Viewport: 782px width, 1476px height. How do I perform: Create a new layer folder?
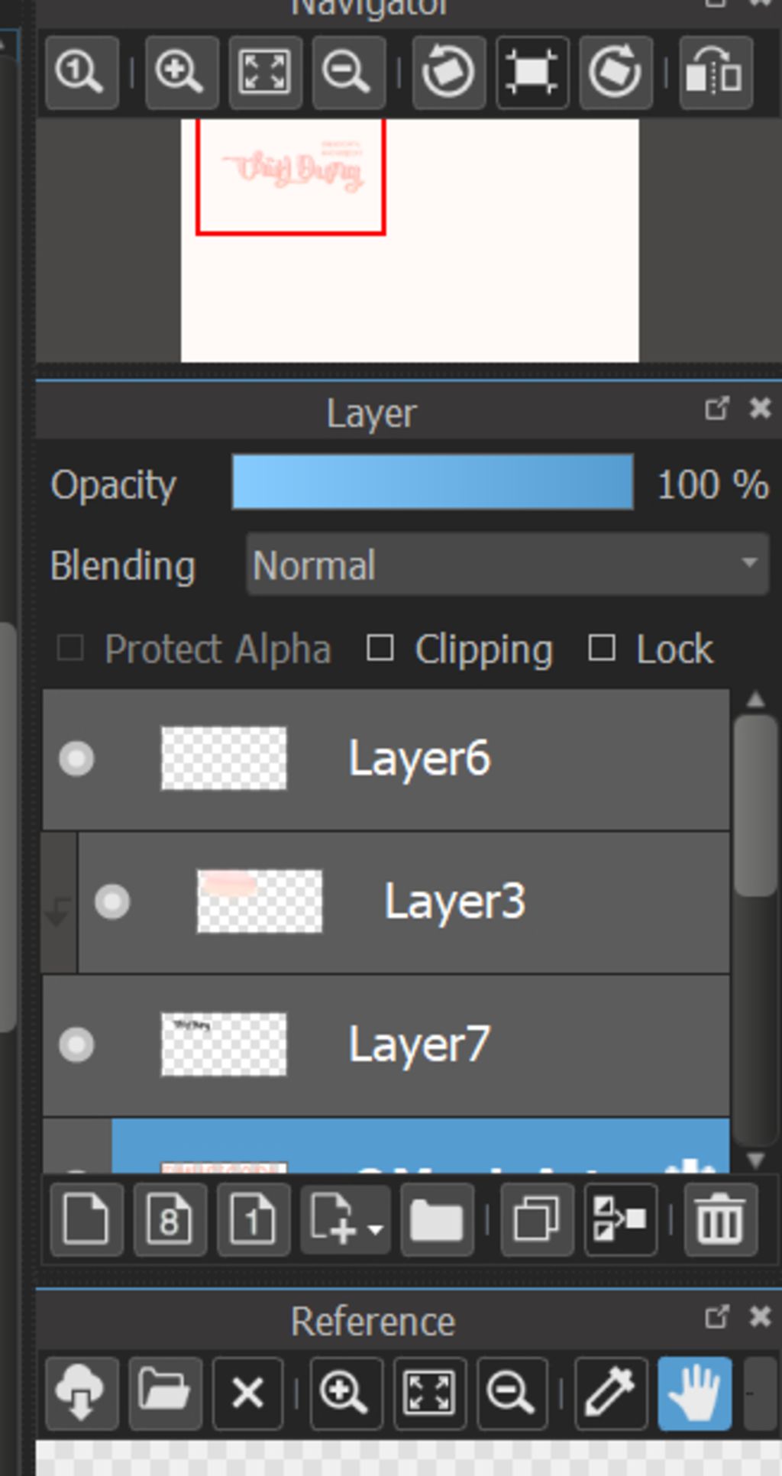coord(437,1220)
